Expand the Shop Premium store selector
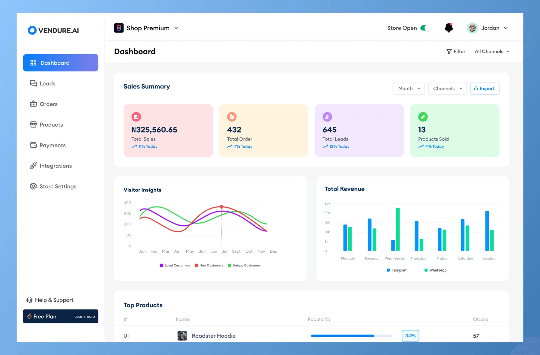The image size is (540, 355). coord(146,28)
